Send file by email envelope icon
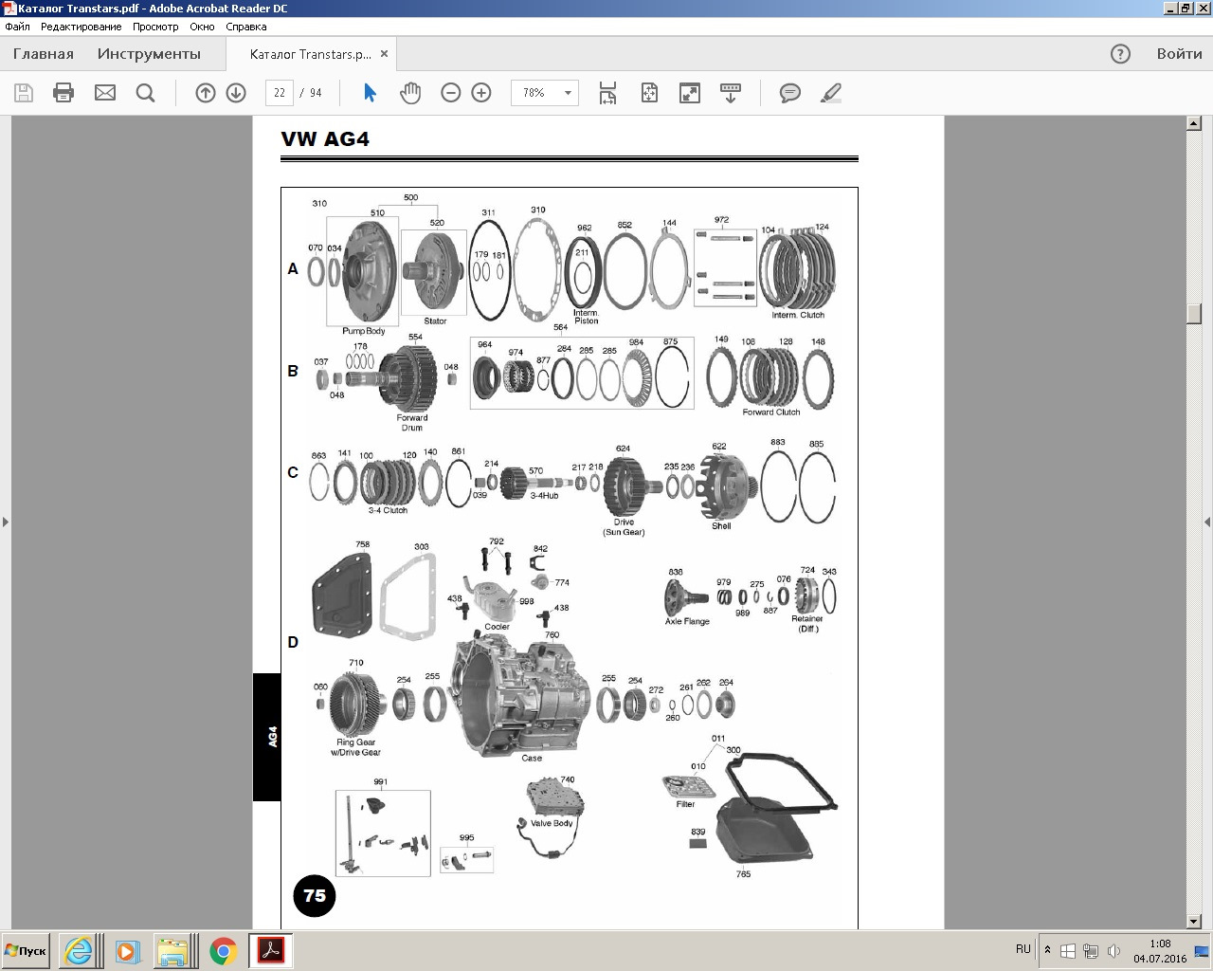 (x=105, y=93)
